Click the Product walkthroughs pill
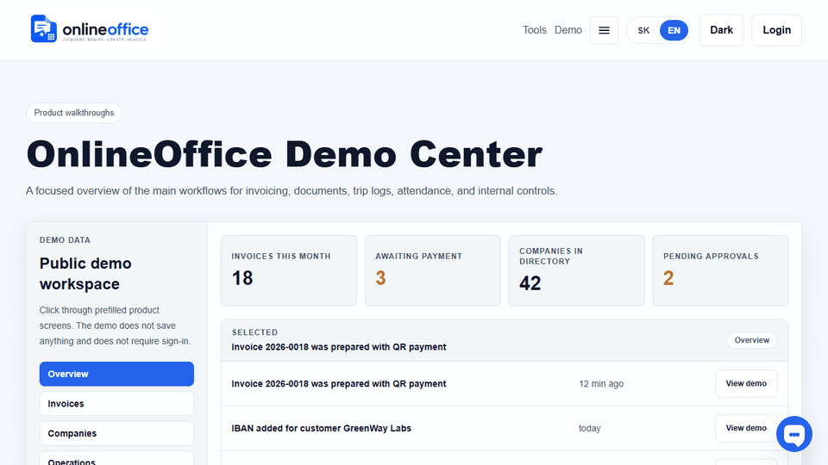This screenshot has height=465, width=828. [x=74, y=113]
